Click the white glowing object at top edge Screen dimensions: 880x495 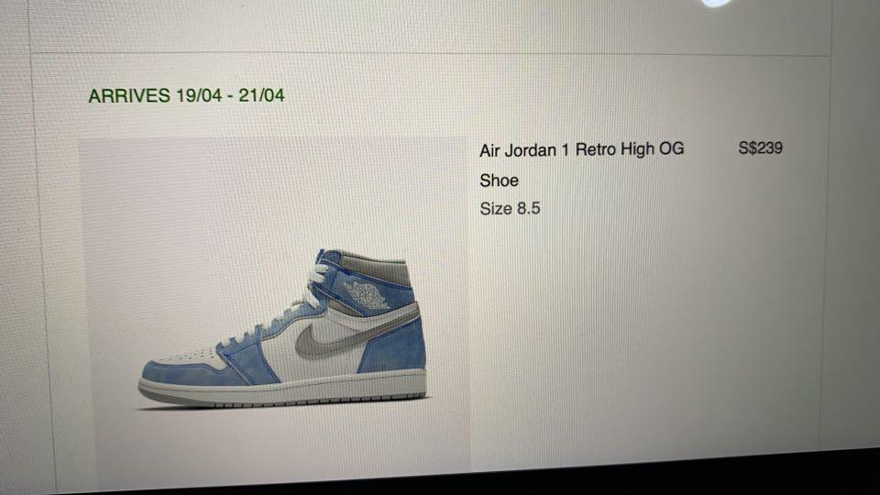tap(715, 3)
